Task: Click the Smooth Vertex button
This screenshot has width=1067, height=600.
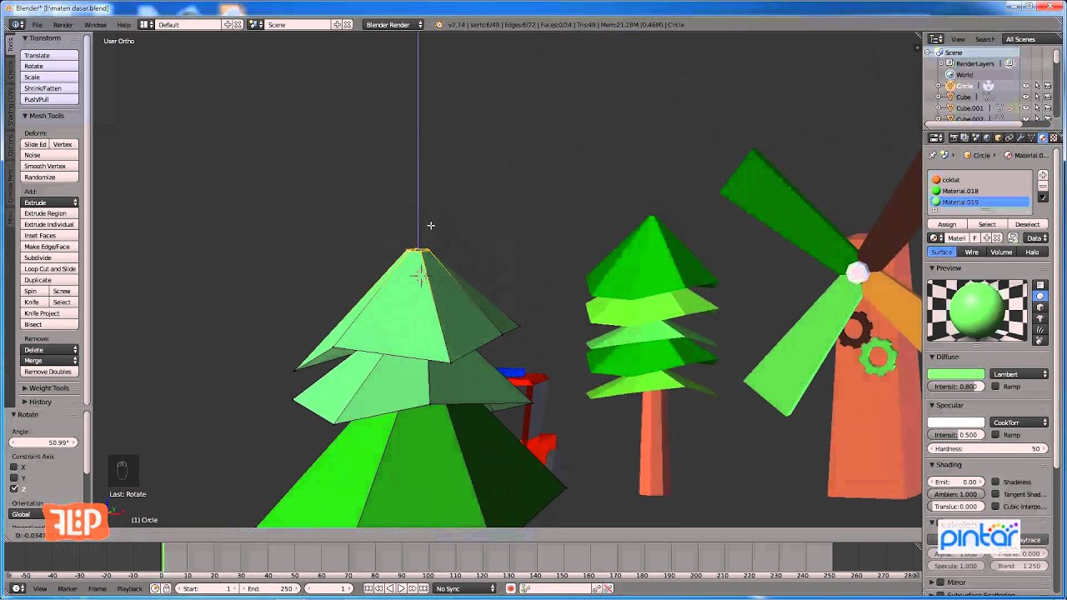Action: [50, 166]
